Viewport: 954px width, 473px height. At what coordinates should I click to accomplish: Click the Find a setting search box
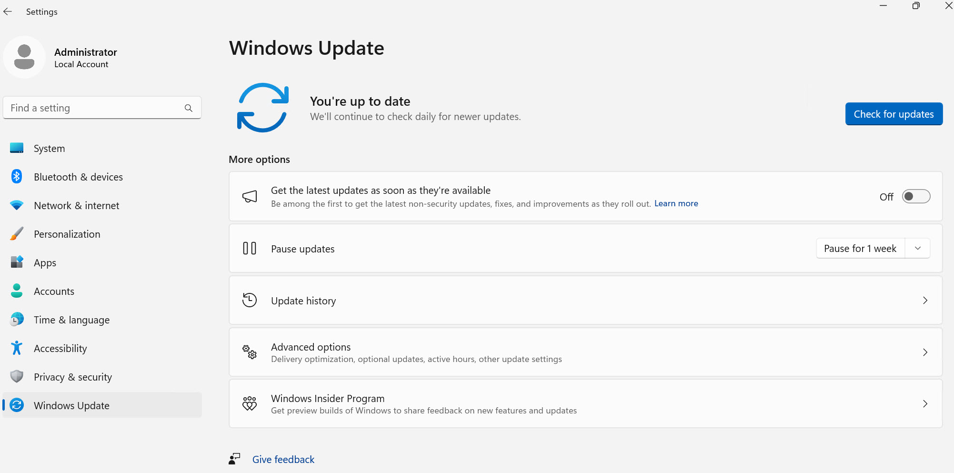tap(102, 108)
